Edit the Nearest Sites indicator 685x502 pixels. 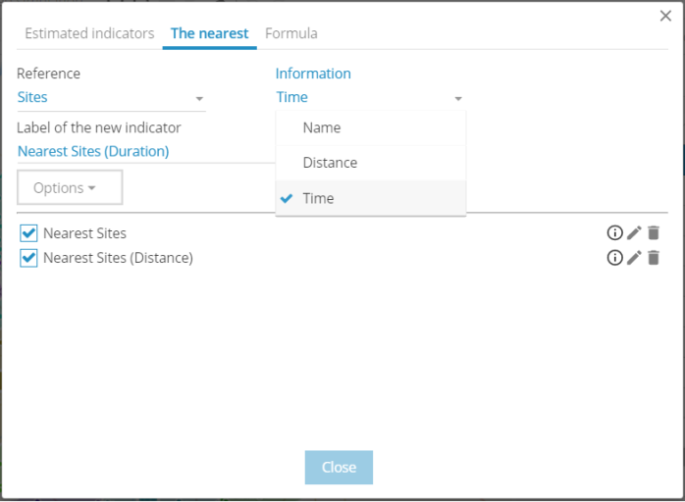634,232
